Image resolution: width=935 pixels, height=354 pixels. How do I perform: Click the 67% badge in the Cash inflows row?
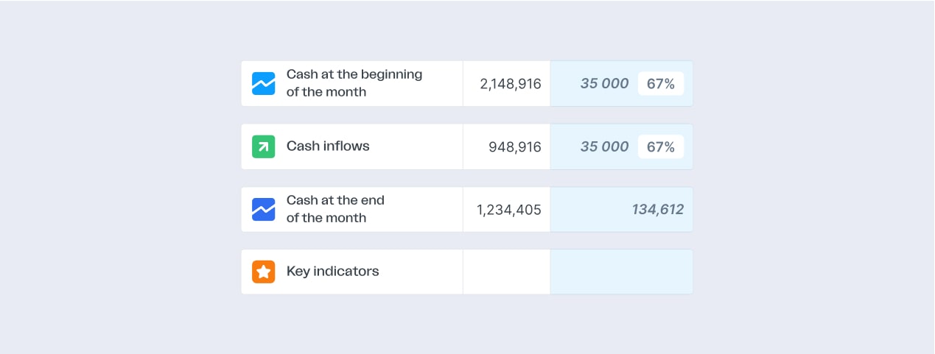pos(660,147)
